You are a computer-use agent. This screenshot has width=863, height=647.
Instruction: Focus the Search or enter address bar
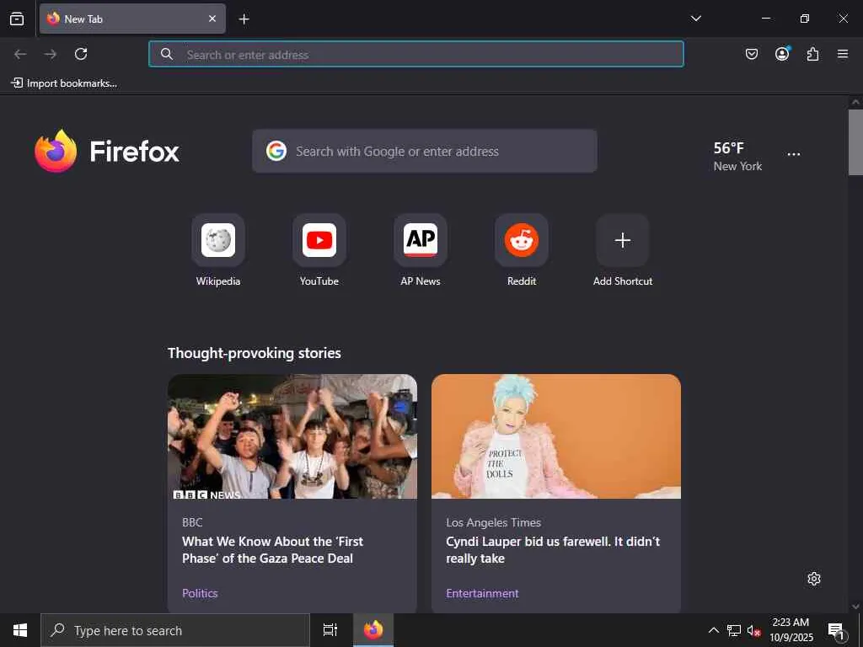(416, 54)
